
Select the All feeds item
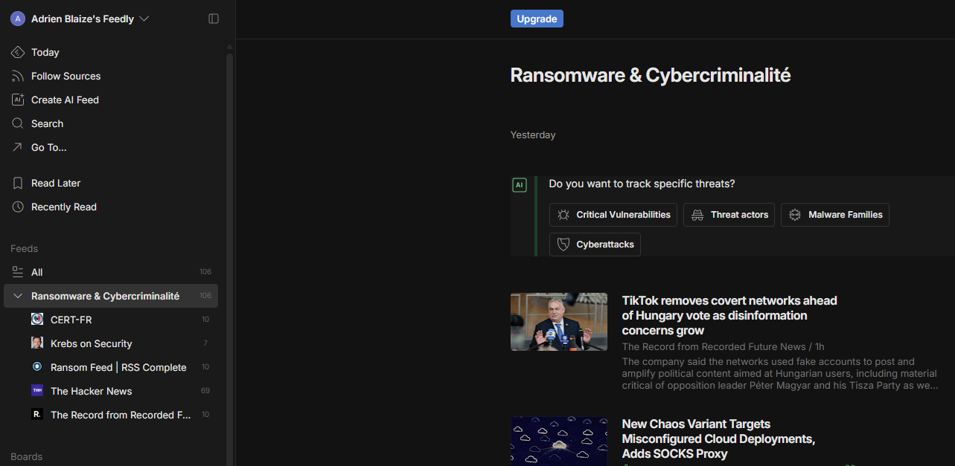(x=37, y=272)
